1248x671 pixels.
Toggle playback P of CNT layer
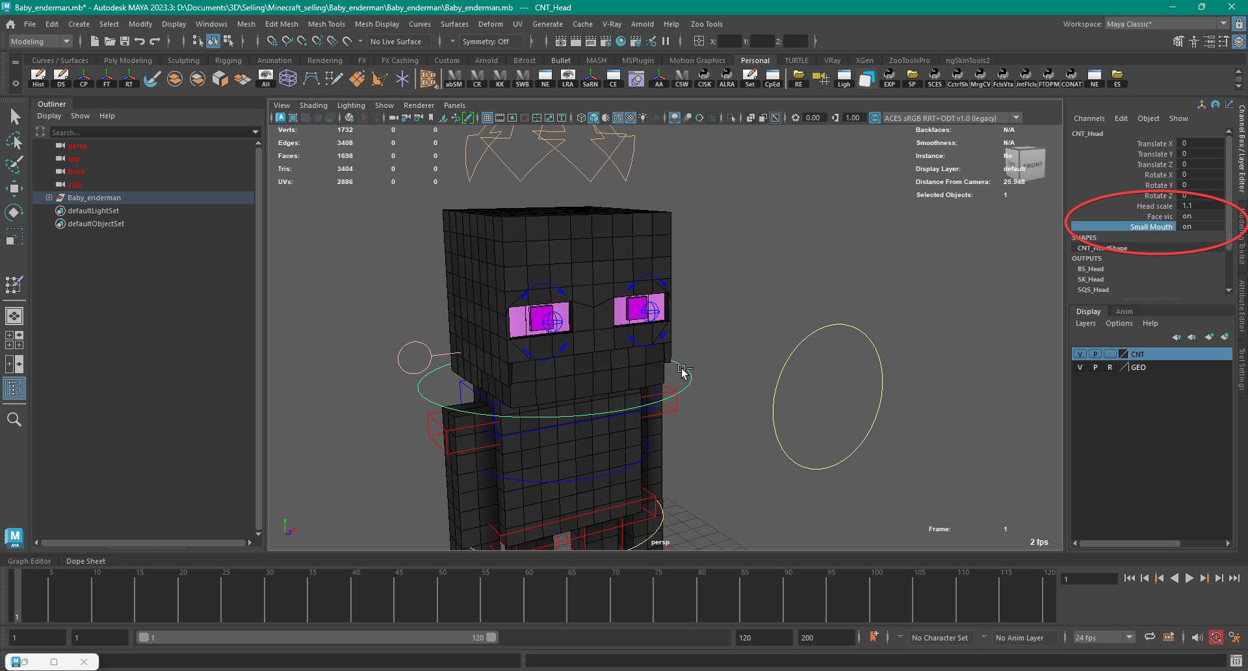point(1095,354)
